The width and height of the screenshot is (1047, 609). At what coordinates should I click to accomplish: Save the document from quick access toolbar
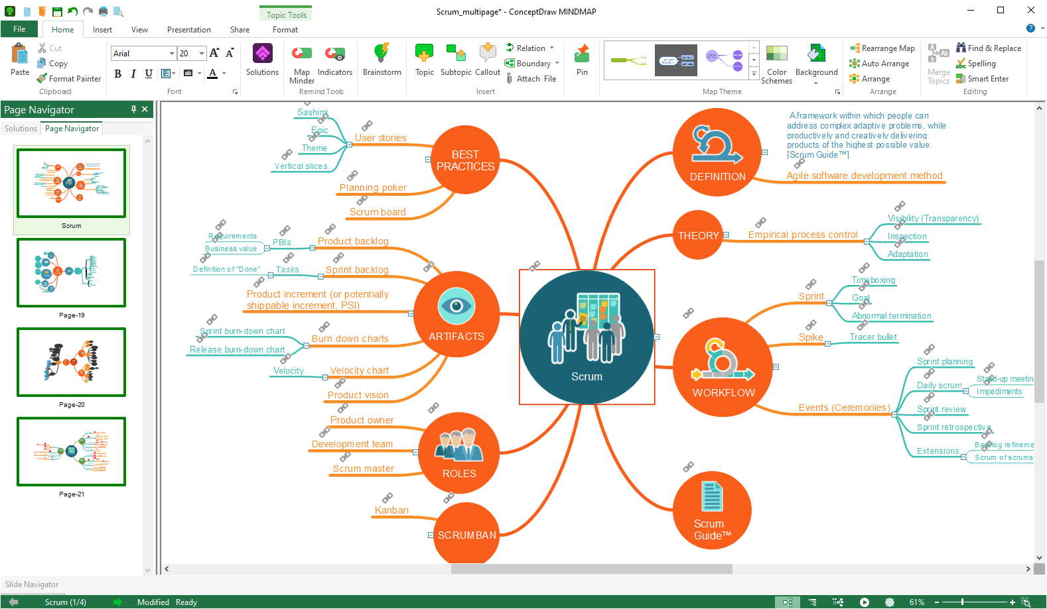point(57,11)
